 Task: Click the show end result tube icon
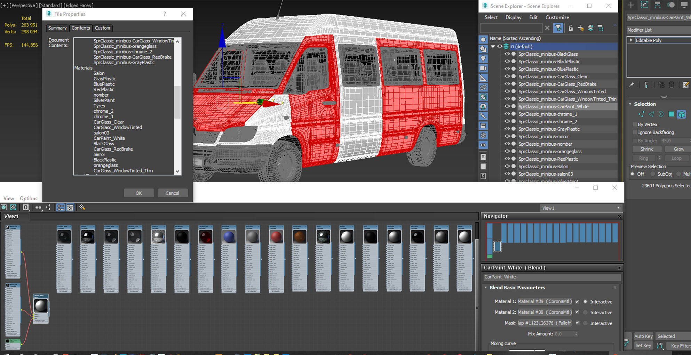tap(646, 85)
